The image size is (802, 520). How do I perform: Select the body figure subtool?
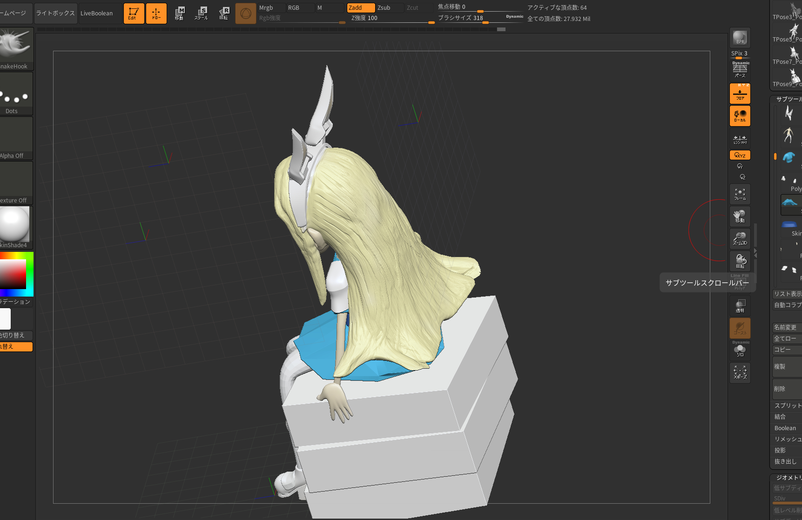click(x=789, y=135)
